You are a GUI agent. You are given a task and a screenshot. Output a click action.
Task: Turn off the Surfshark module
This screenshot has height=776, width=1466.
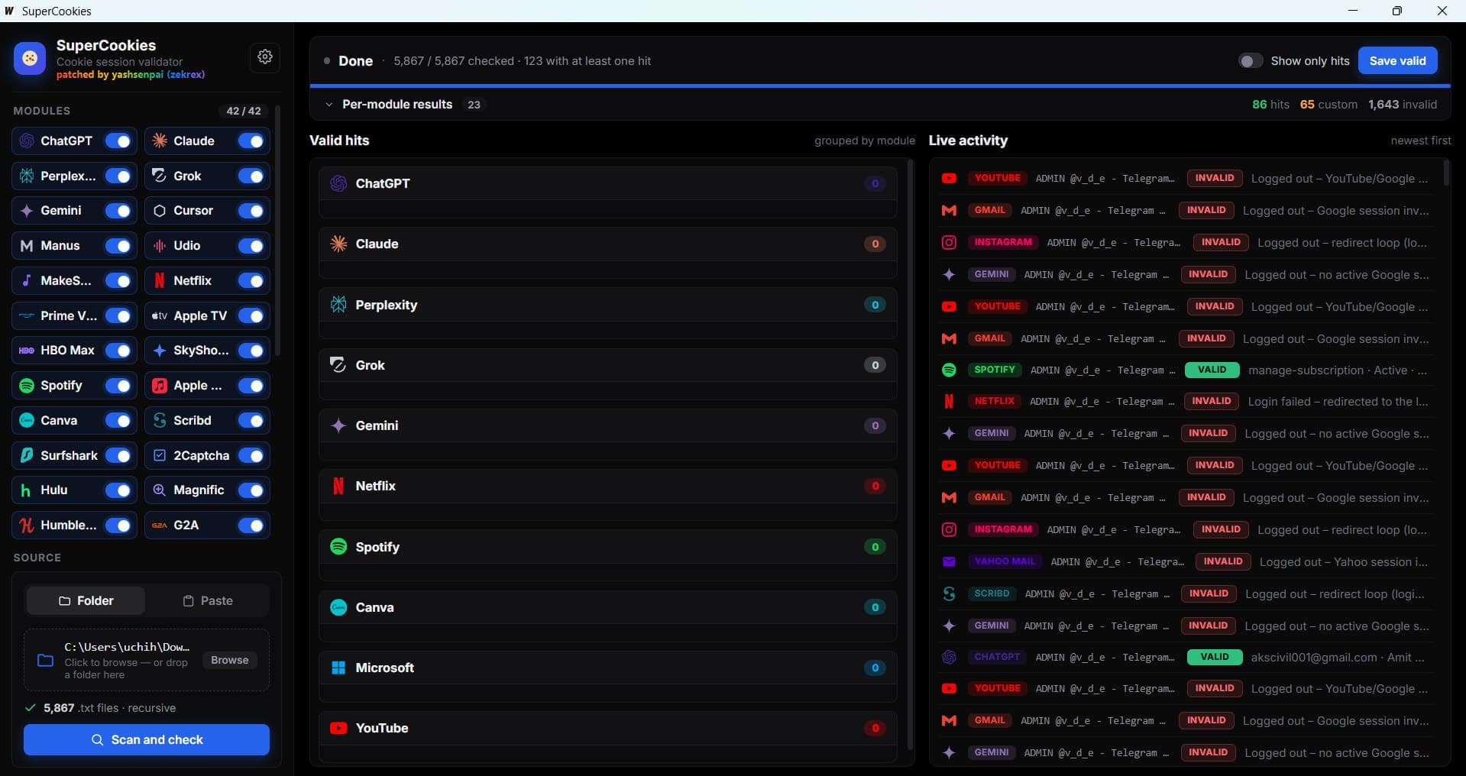118,455
